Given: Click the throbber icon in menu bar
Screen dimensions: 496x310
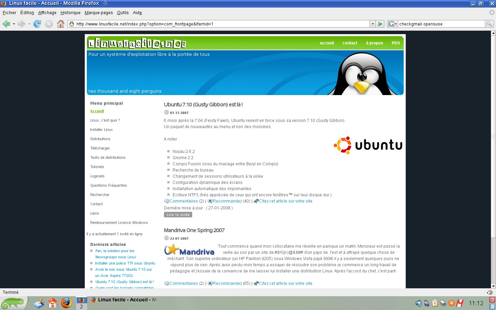Looking at the screenshot, I should [x=492, y=12].
